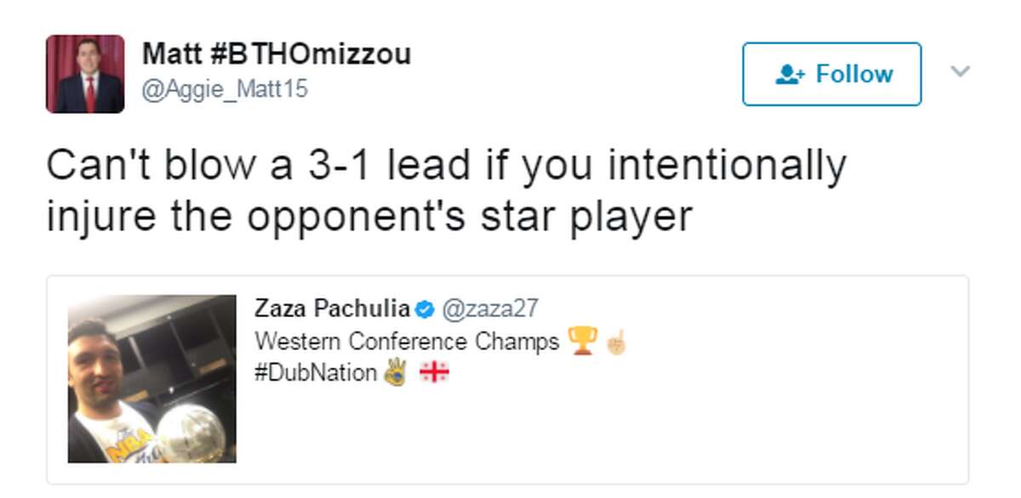Click the 'injure the opponent's star player' line
Screen dimensions: 1021x498
coord(369,216)
